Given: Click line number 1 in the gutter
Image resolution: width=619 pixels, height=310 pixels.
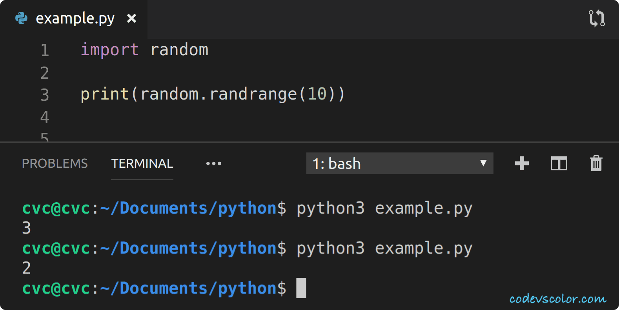Looking at the screenshot, I should point(45,50).
